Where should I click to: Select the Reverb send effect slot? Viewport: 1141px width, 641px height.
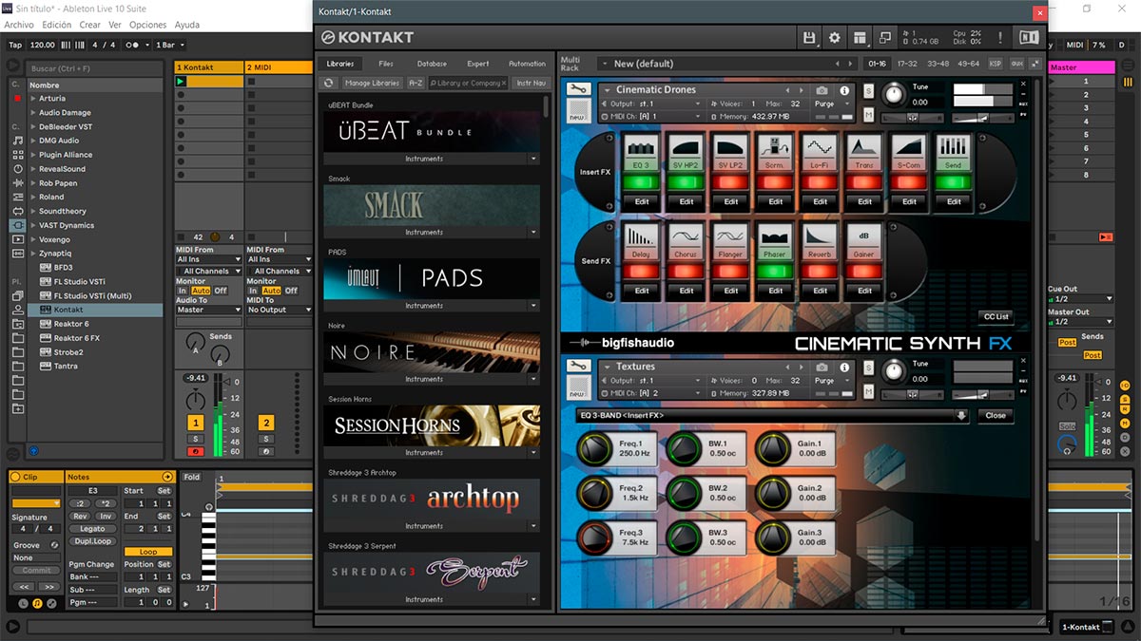coord(821,242)
